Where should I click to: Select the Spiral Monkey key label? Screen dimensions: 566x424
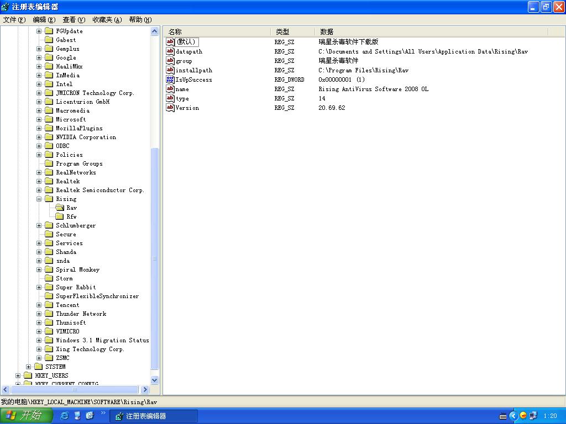pyautogui.click(x=77, y=269)
